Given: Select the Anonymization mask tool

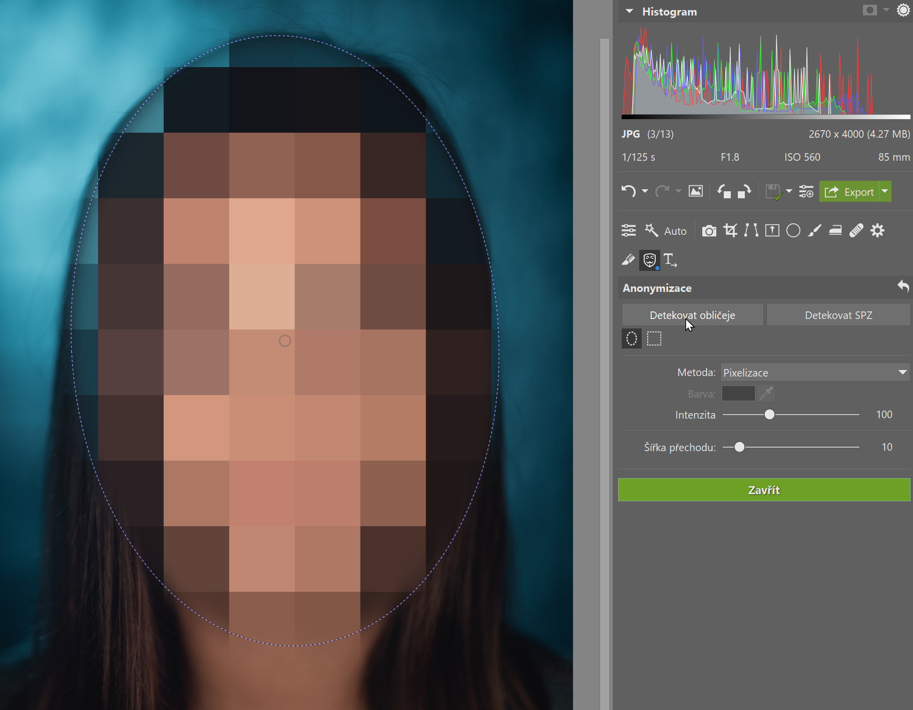Looking at the screenshot, I should (650, 260).
